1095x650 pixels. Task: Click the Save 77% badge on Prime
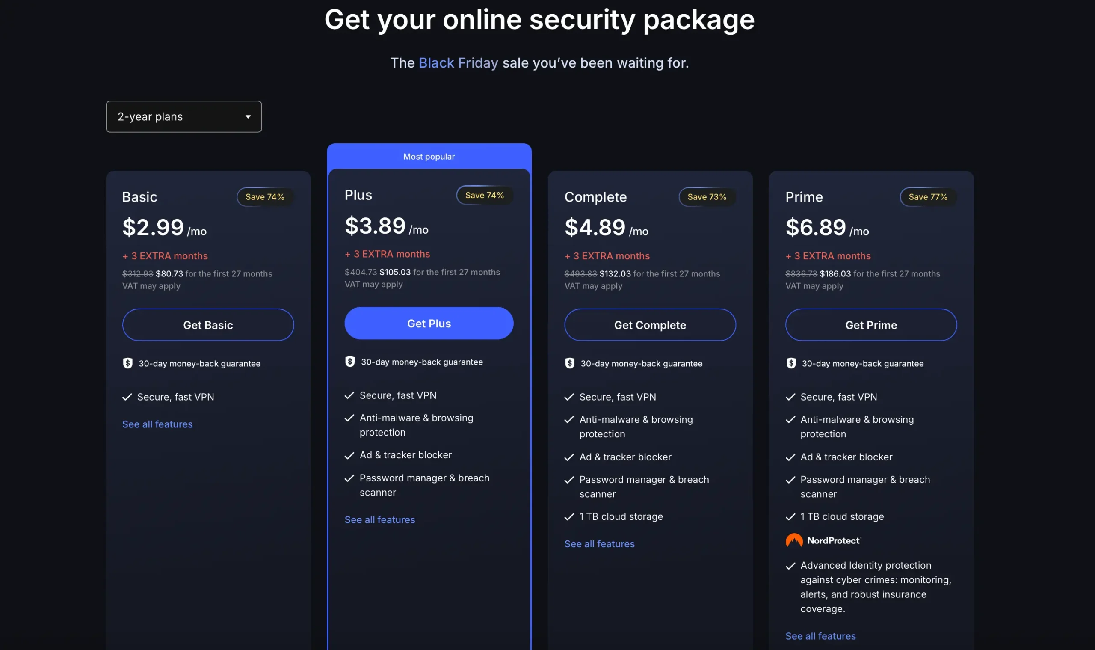(x=928, y=197)
